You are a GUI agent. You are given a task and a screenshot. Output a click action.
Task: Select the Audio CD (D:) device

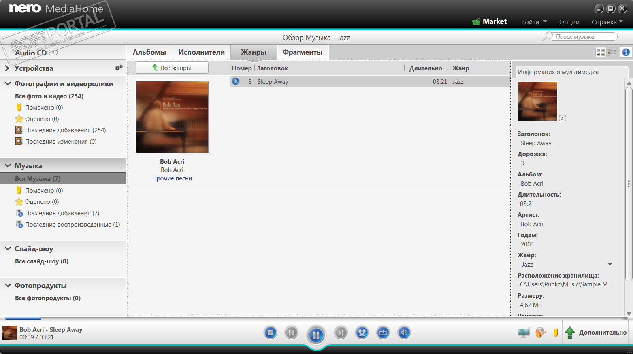pos(36,53)
